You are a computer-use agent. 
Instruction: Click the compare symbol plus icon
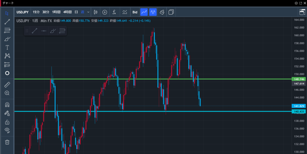point(105,12)
